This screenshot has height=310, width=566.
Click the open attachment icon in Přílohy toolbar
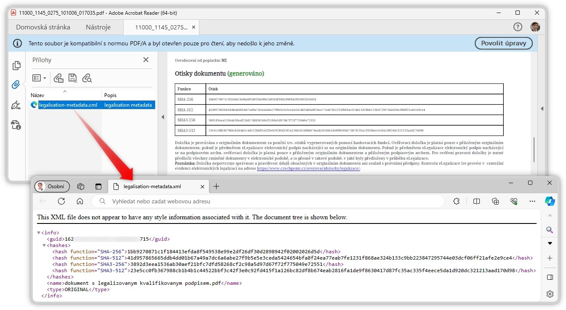pyautogui.click(x=59, y=78)
